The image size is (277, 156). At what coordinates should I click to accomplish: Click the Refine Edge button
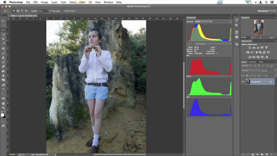click(70, 11)
